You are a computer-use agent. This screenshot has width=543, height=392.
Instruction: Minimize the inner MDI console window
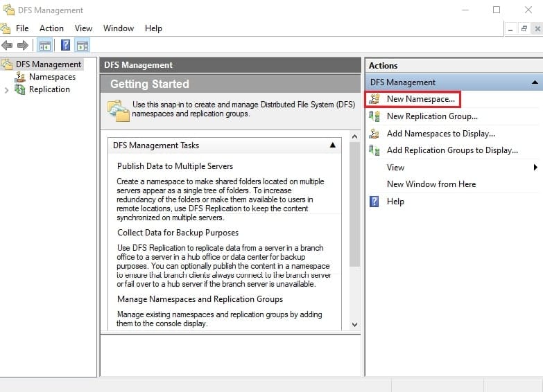(x=510, y=28)
